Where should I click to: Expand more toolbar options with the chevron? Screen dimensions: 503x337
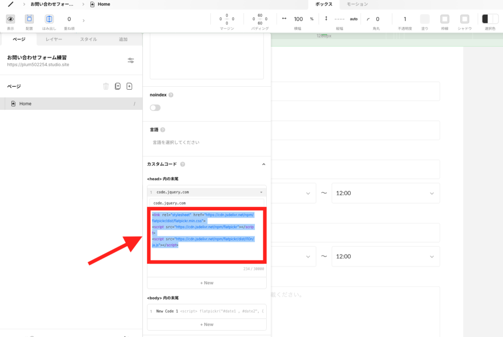click(x=84, y=21)
